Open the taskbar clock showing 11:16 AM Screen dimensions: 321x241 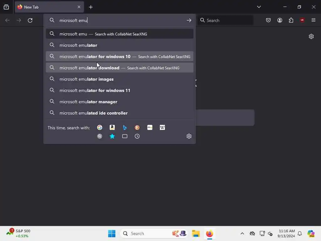click(x=286, y=233)
